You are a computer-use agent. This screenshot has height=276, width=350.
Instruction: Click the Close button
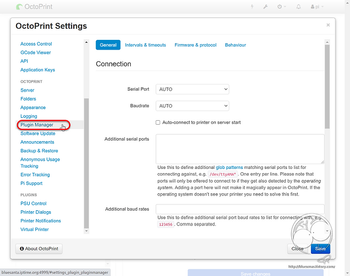click(x=297, y=249)
